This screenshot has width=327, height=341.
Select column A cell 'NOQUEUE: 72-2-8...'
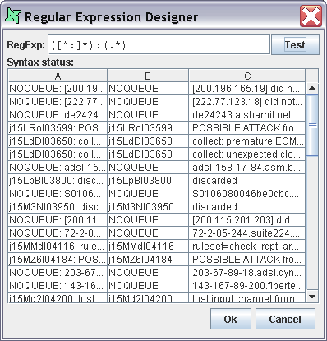tap(58, 233)
